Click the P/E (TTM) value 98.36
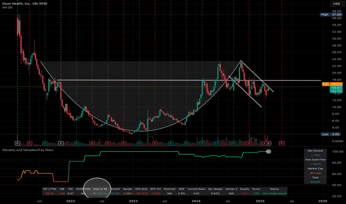The image size is (346, 204). (x=50, y=193)
